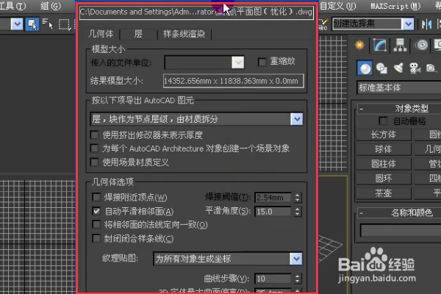Switch to the 样条线渲染 tab
This screenshot has width=441, height=294.
click(x=184, y=34)
